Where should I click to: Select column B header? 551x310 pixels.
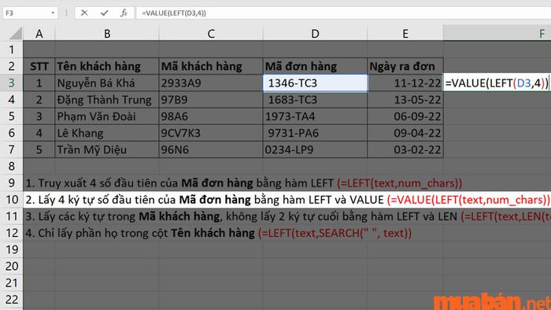[107, 34]
